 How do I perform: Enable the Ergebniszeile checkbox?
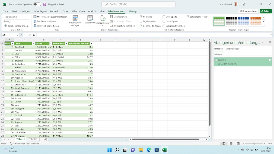[x=141, y=21]
